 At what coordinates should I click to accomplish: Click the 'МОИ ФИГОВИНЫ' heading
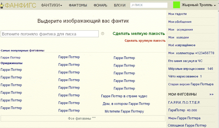pos(182,94)
